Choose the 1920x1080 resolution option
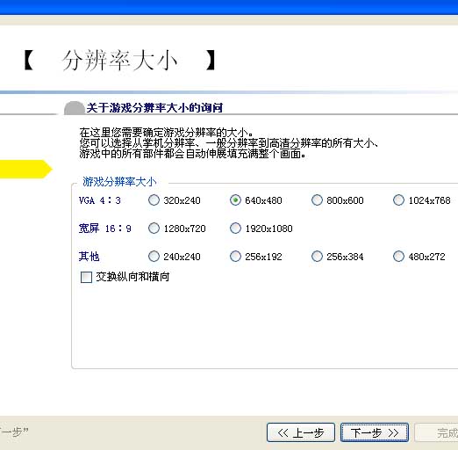 235,229
